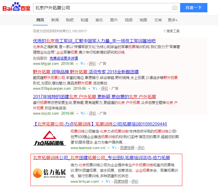Click V1 badge for www.teamout.com.cn

click(114, 148)
